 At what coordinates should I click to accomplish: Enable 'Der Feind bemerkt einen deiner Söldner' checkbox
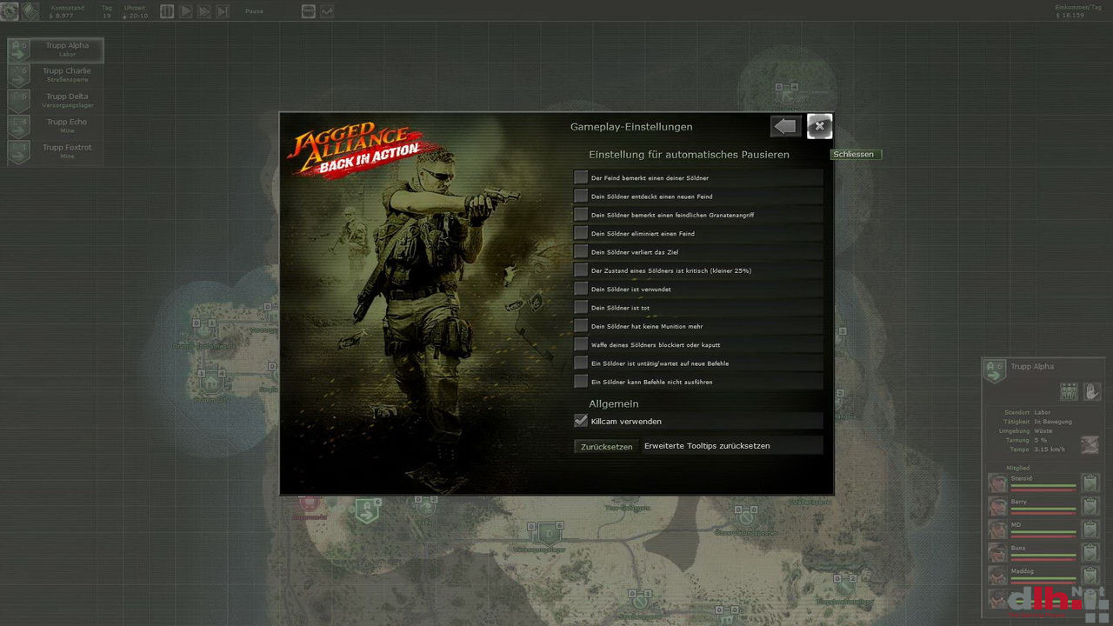point(581,177)
